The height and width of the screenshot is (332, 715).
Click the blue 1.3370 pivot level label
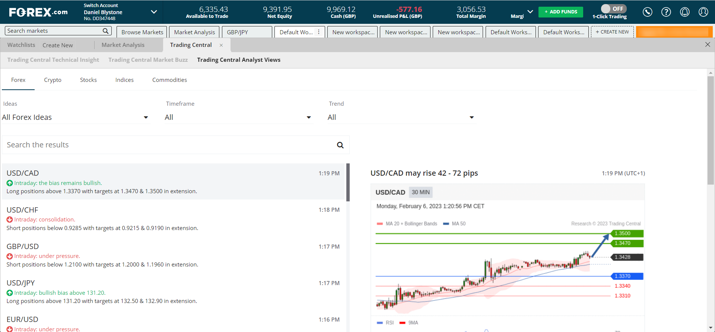click(627, 276)
